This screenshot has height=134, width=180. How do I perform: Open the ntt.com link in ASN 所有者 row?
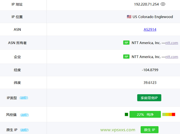tap(172, 43)
